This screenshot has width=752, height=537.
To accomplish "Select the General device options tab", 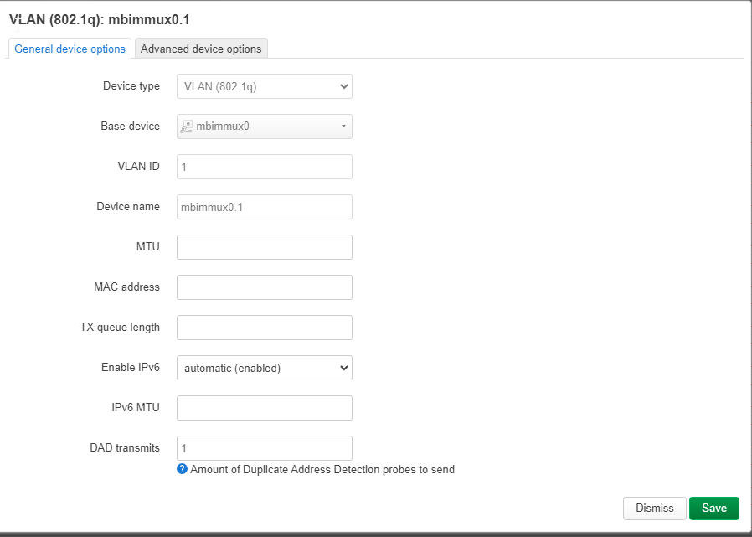I will pos(70,49).
